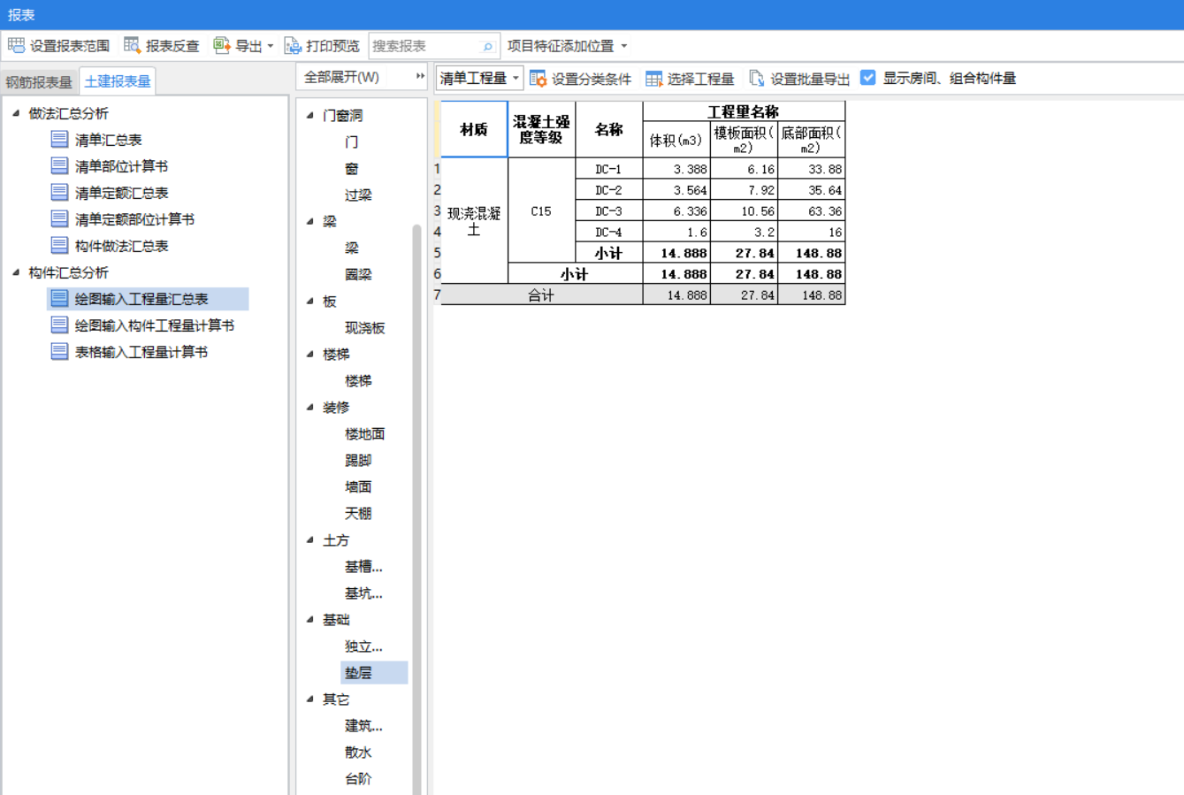The image size is (1184, 795).
Task: Click the 清单定额部位计算书 report icon
Action: (59, 218)
